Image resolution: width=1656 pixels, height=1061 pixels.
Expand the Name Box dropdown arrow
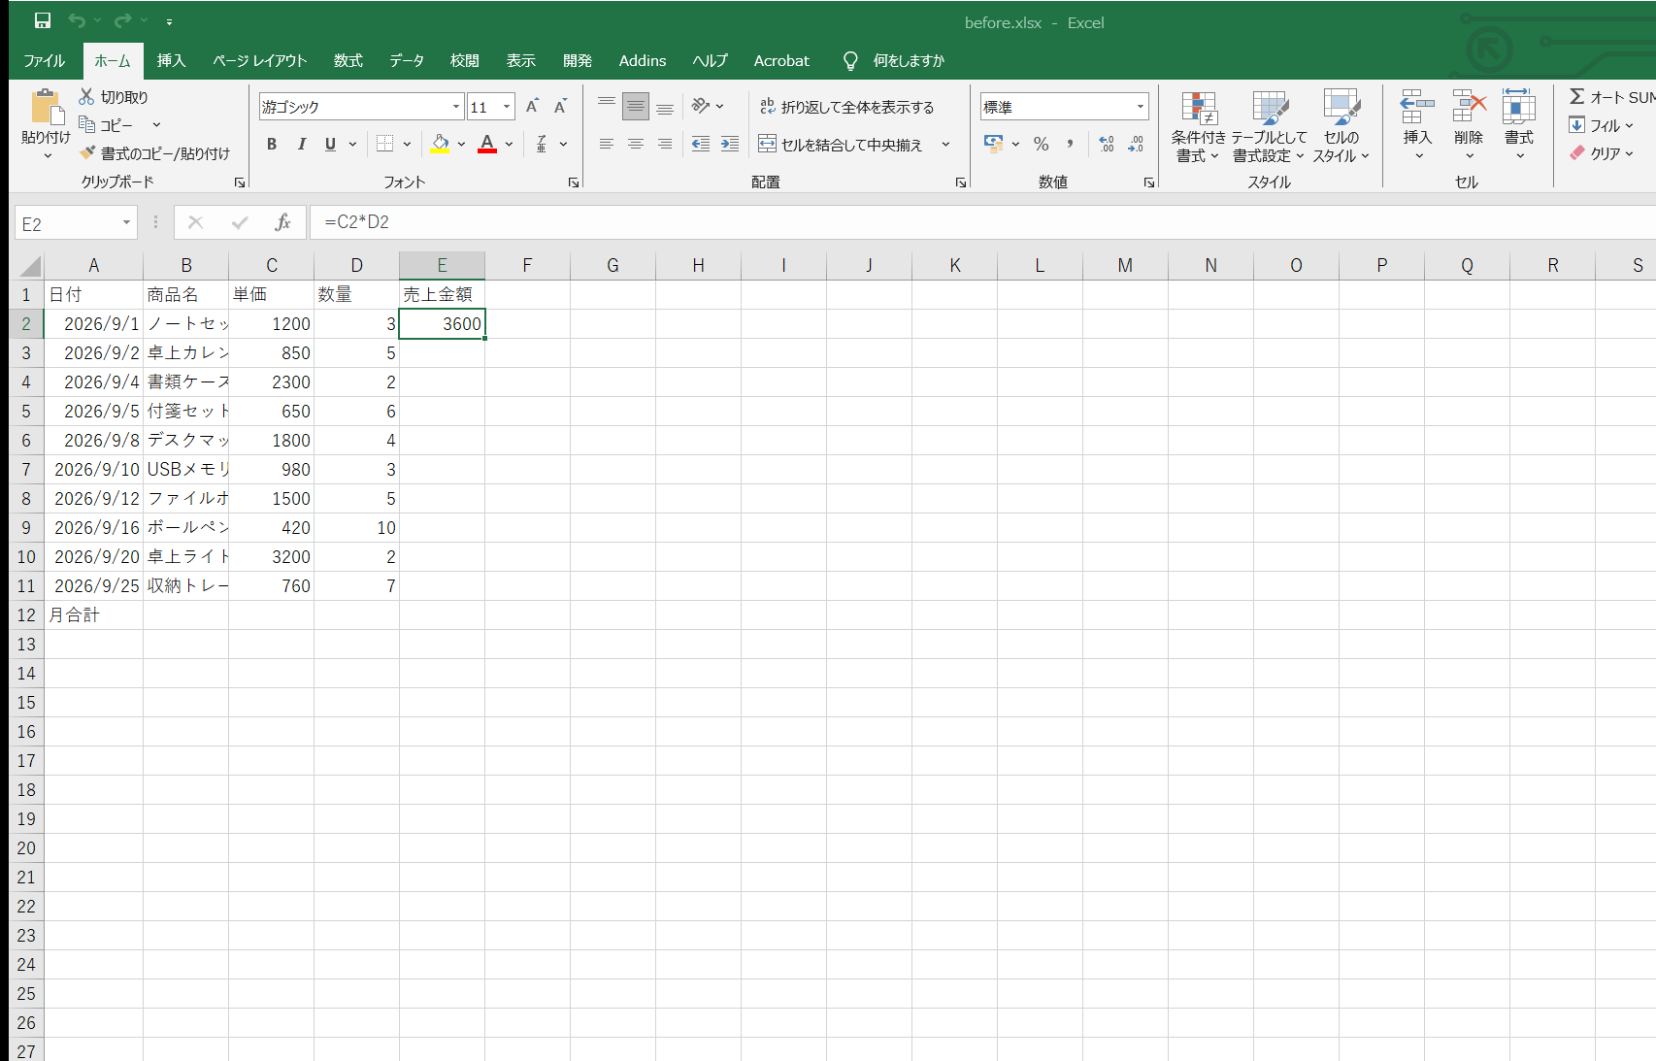(x=126, y=223)
